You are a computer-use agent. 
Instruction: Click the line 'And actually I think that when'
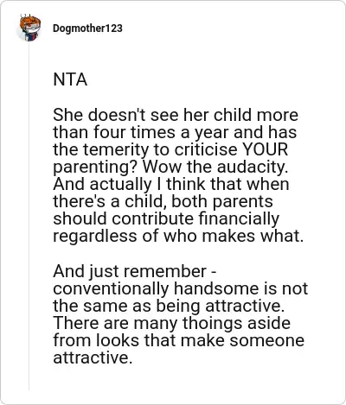pyautogui.click(x=171, y=184)
